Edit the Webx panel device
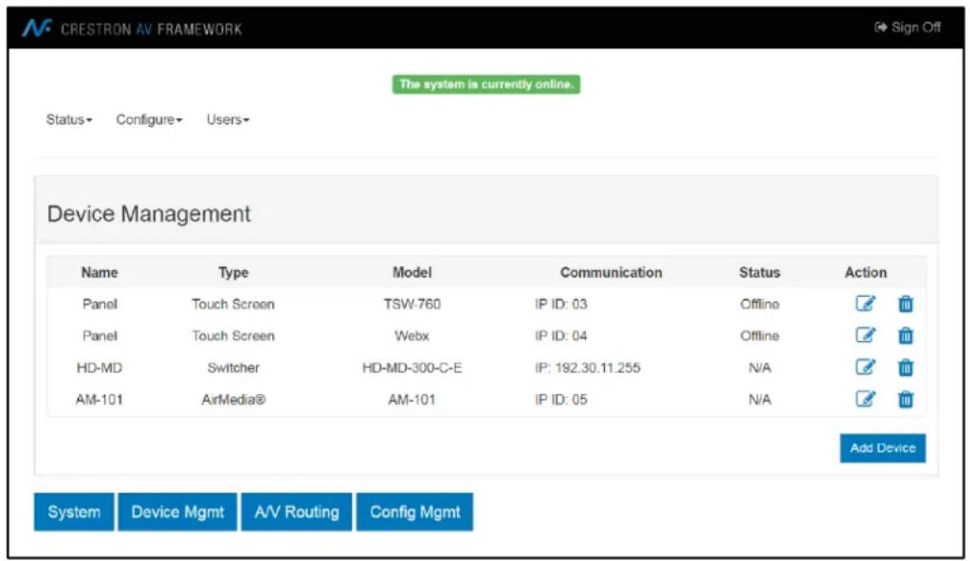The height and width of the screenshot is (561, 970). click(x=866, y=335)
